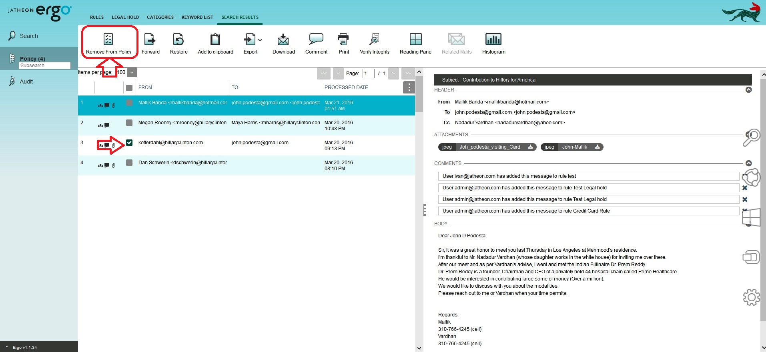Check the Megan Rooney message checkbox
766x352 pixels.
tap(129, 123)
